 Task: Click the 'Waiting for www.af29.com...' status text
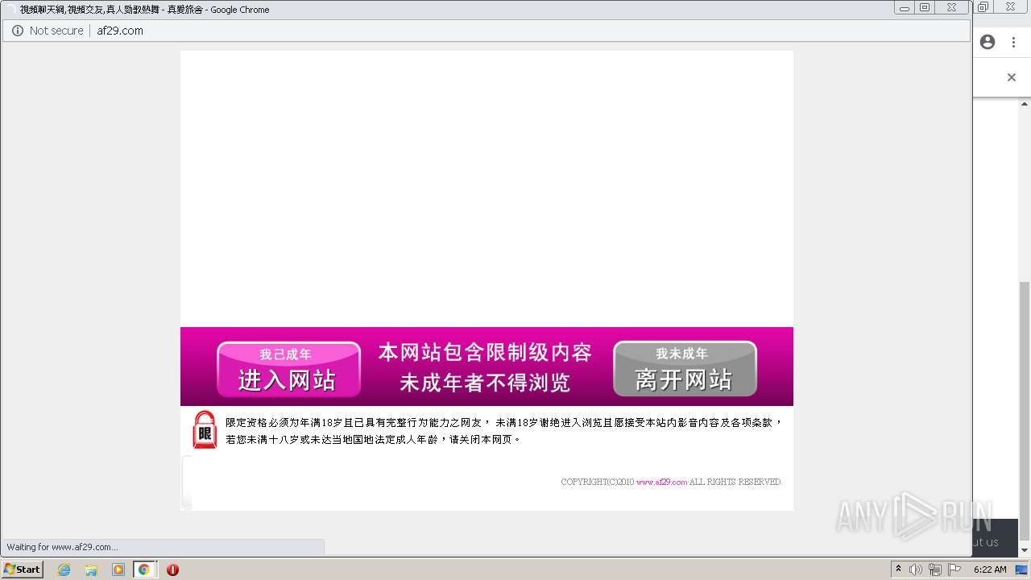click(62, 547)
